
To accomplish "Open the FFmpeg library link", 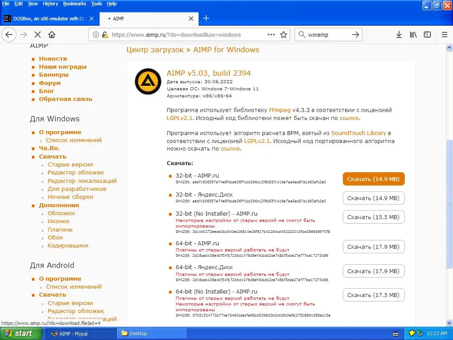I will 280,110.
